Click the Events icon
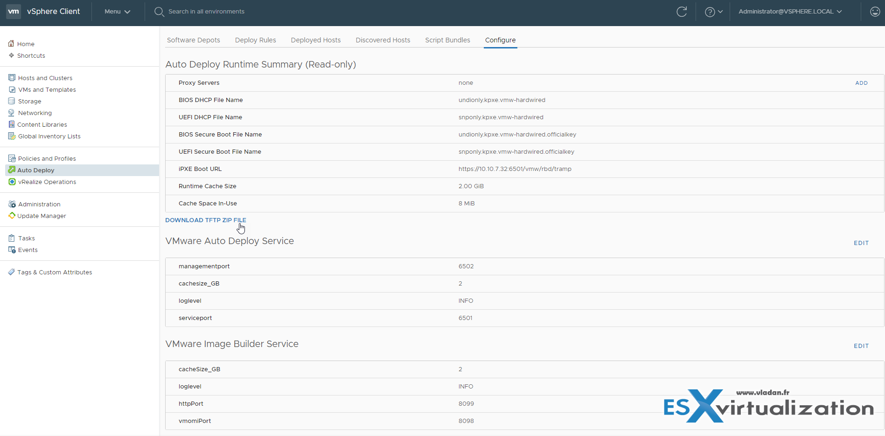The height and width of the screenshot is (436, 885). pos(12,250)
